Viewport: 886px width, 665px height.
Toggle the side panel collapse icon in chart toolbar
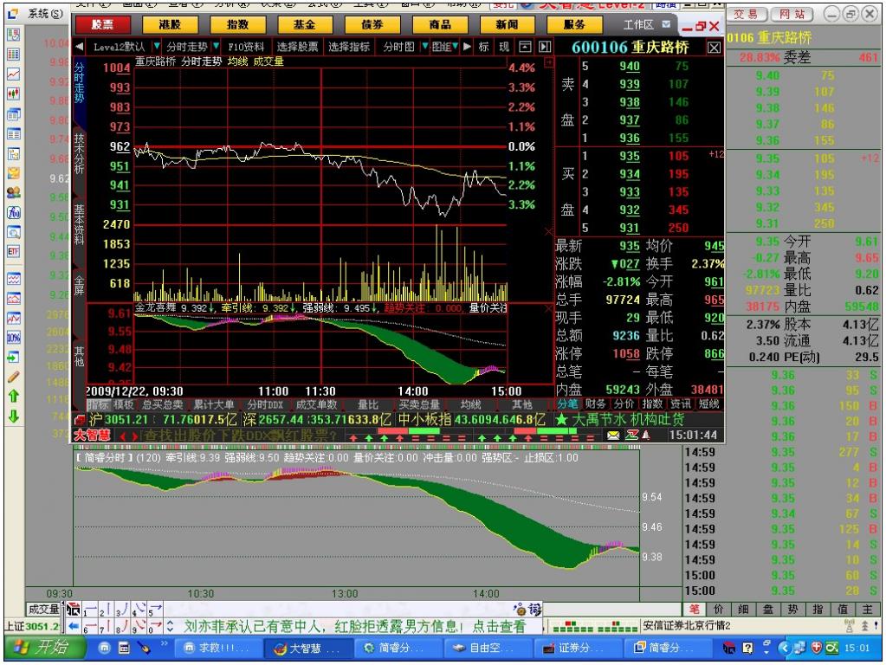pyautogui.click(x=545, y=47)
